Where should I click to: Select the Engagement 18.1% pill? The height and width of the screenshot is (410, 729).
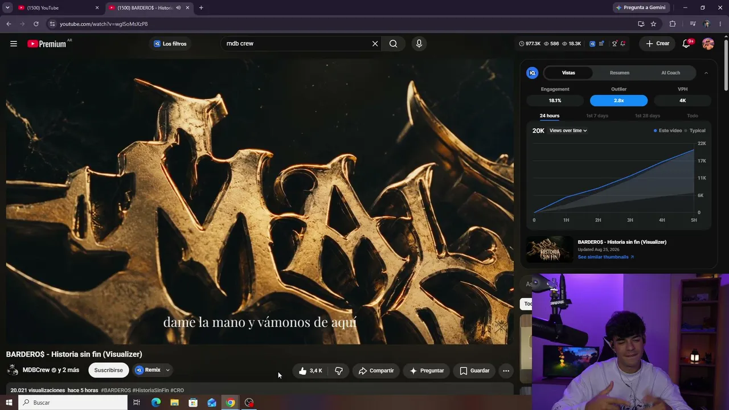555,101
